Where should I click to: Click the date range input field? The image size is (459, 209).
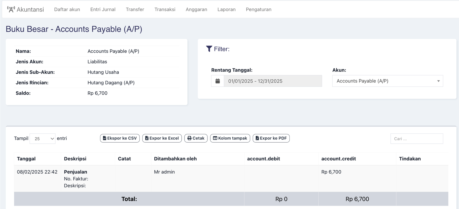tap(273, 81)
